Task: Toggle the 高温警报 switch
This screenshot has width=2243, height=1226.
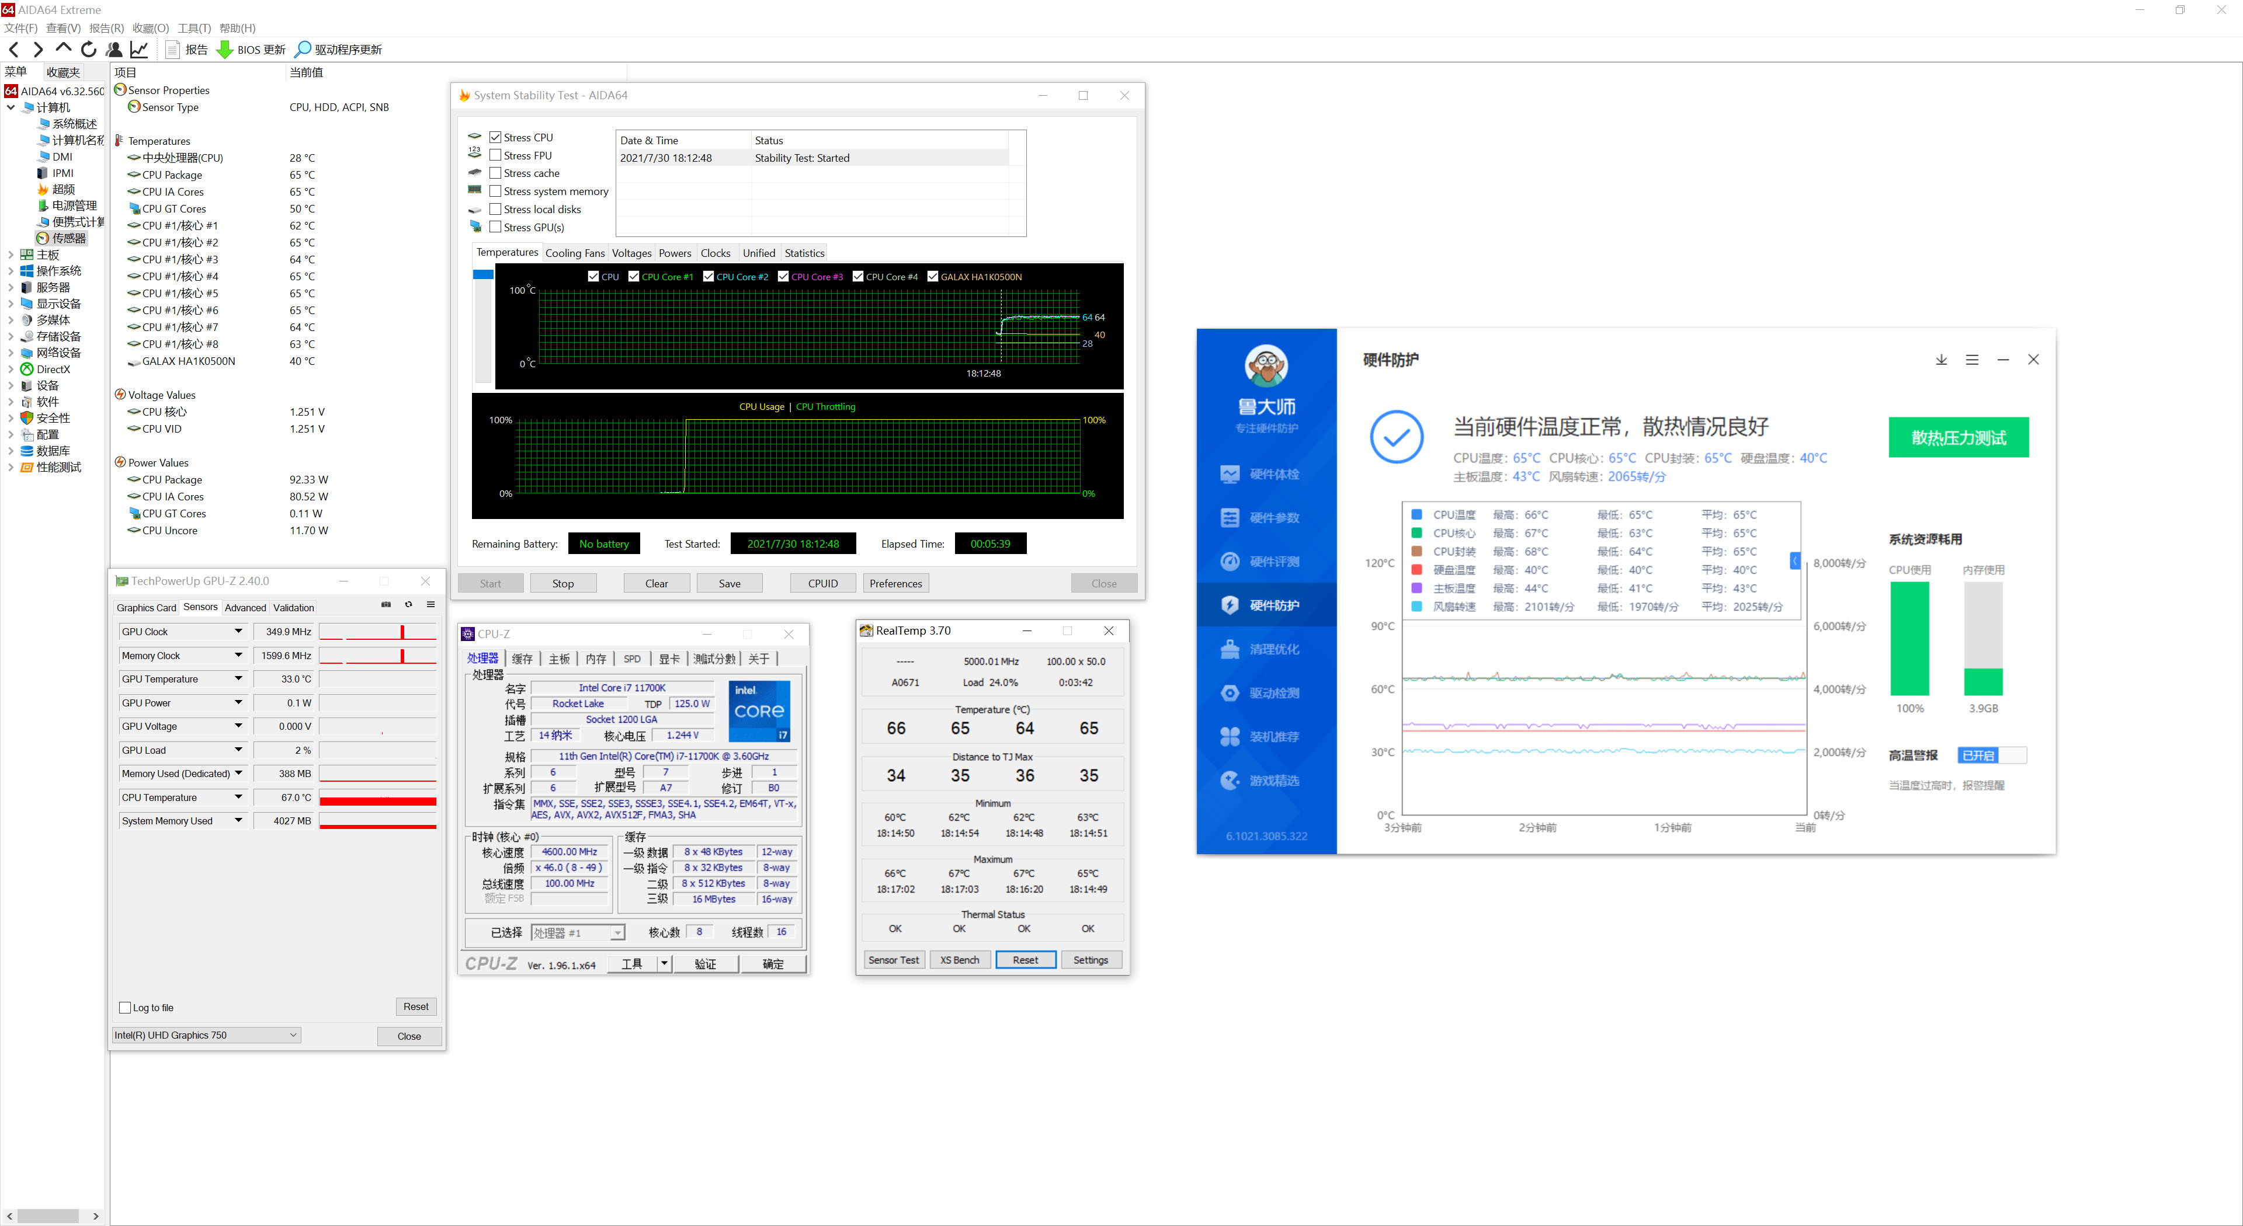Action: pos(1991,755)
